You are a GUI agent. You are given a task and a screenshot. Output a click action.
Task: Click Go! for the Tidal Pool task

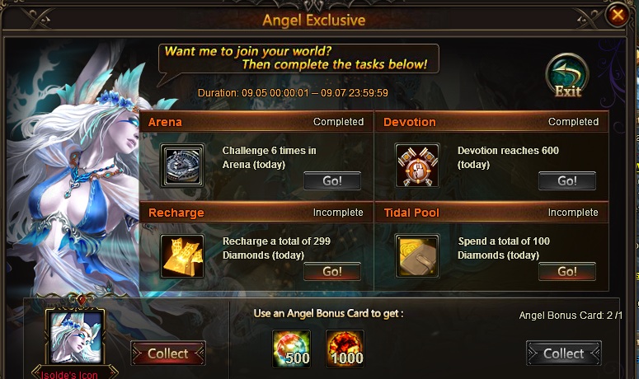point(567,272)
